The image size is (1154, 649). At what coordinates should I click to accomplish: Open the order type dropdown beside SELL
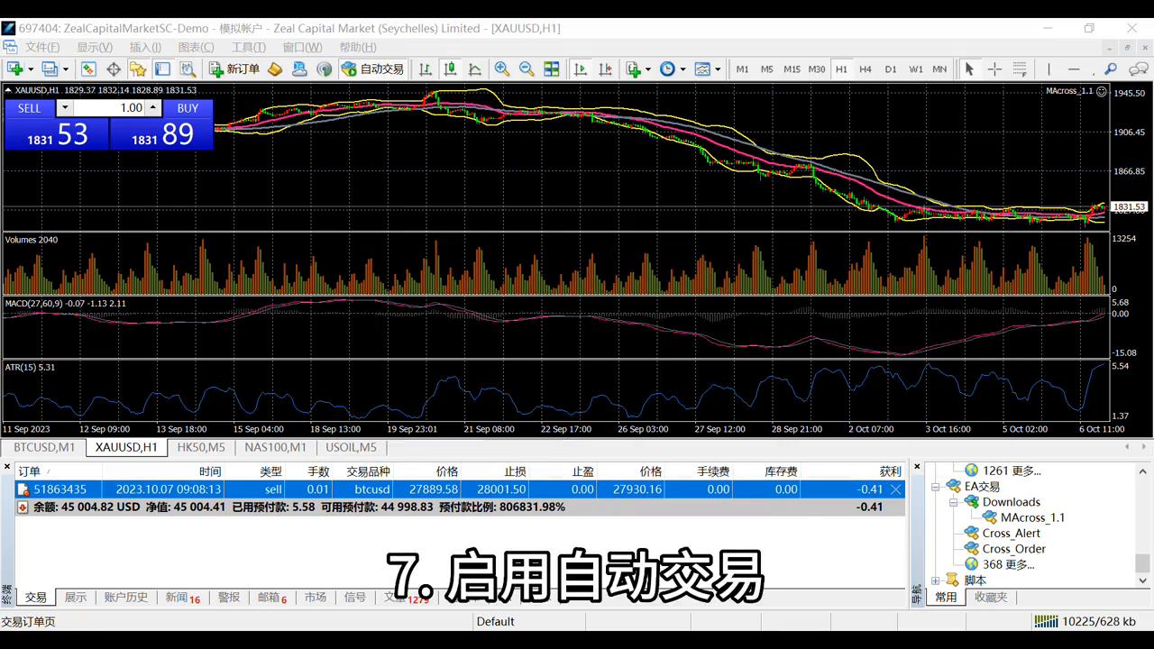tap(64, 108)
